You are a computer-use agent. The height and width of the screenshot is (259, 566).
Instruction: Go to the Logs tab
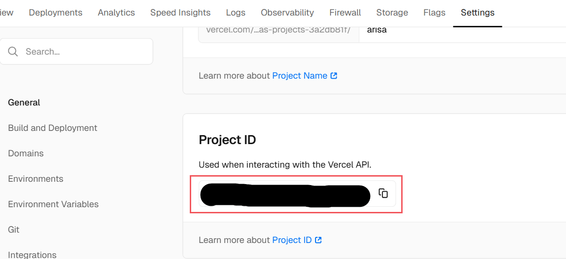(235, 13)
